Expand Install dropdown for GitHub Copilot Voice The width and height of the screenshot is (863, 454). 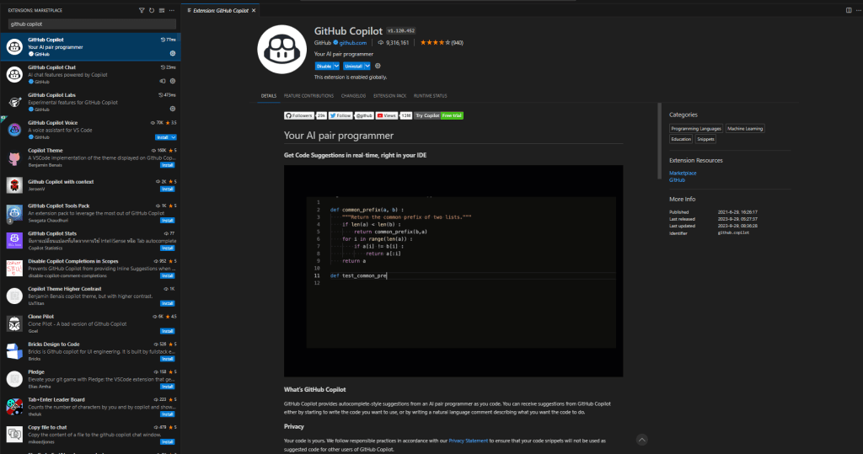tap(174, 137)
